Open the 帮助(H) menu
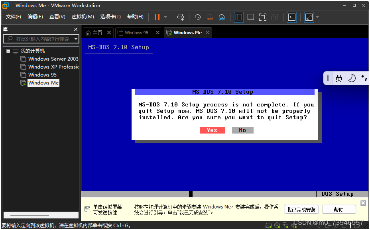This screenshot has height=230, width=370. coord(135,17)
